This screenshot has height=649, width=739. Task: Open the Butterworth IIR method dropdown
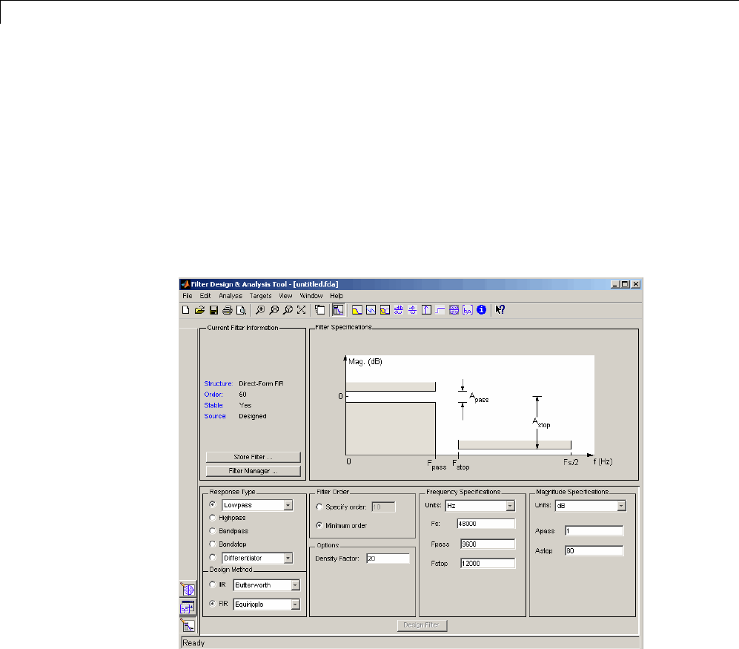296,585
